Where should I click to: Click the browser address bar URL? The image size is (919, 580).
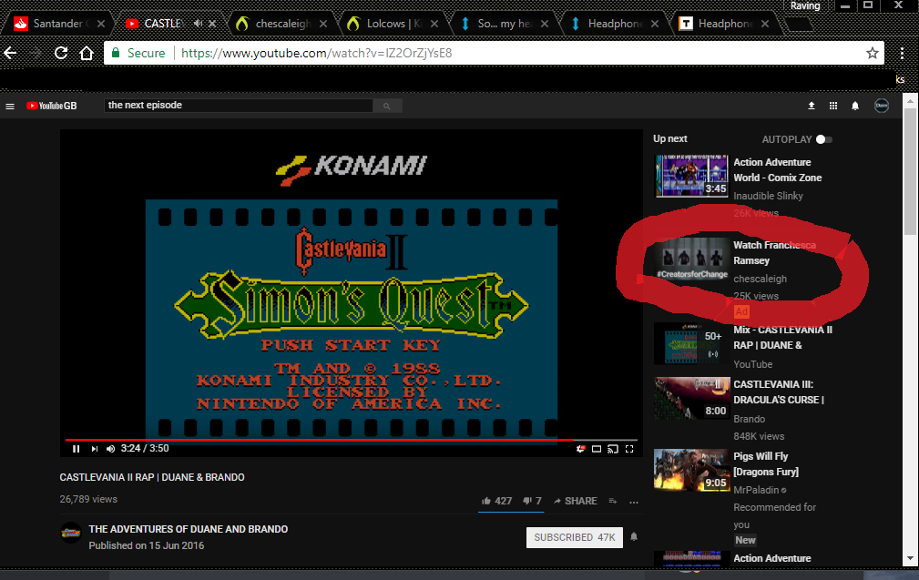point(316,54)
